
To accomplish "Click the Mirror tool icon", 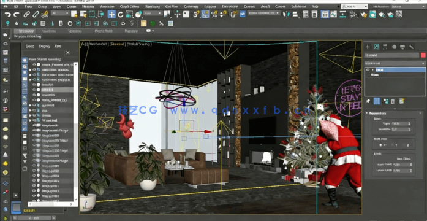I will tap(286, 14).
